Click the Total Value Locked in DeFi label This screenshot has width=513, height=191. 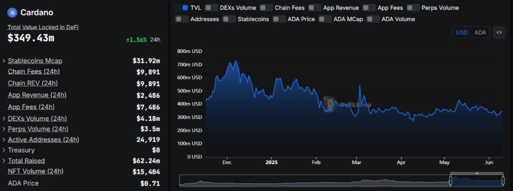click(x=43, y=27)
